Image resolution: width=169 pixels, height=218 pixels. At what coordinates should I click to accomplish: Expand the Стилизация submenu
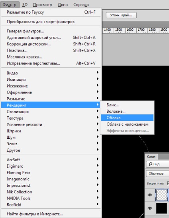tap(51, 112)
